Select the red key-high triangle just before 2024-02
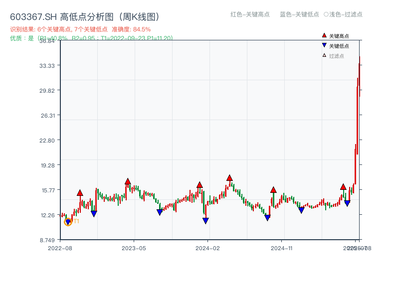The image size is (399, 299). [199, 185]
